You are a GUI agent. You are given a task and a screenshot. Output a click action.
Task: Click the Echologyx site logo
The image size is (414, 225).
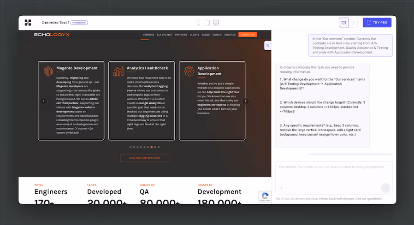[52, 35]
